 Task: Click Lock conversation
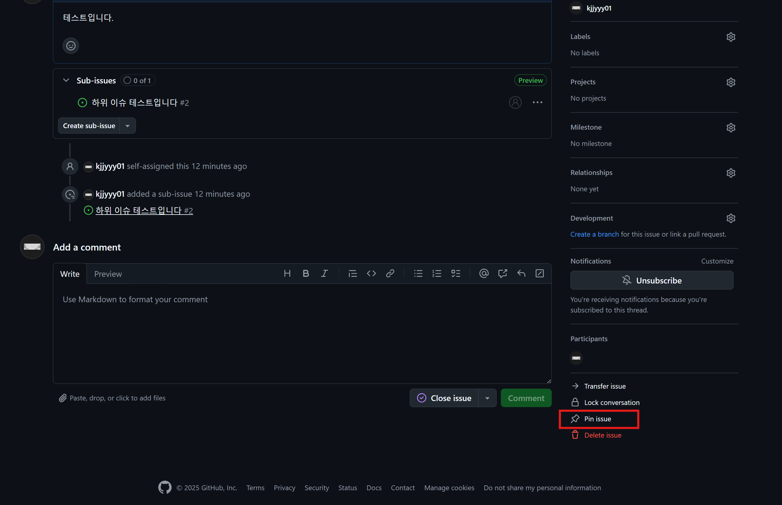(x=611, y=402)
